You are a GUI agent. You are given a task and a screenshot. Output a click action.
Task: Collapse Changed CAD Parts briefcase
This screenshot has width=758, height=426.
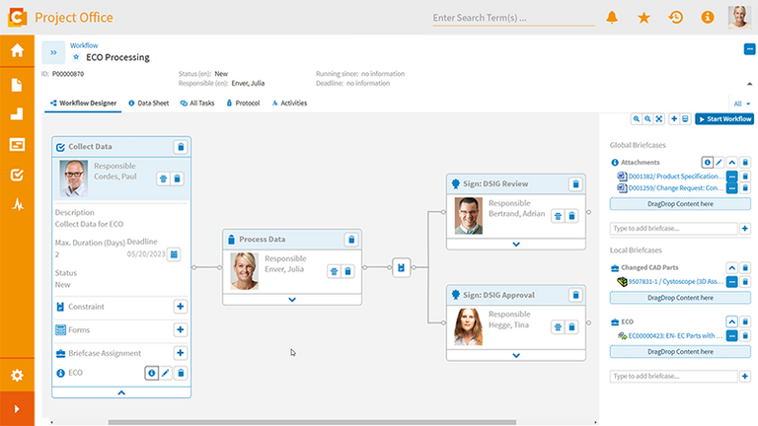click(x=732, y=267)
